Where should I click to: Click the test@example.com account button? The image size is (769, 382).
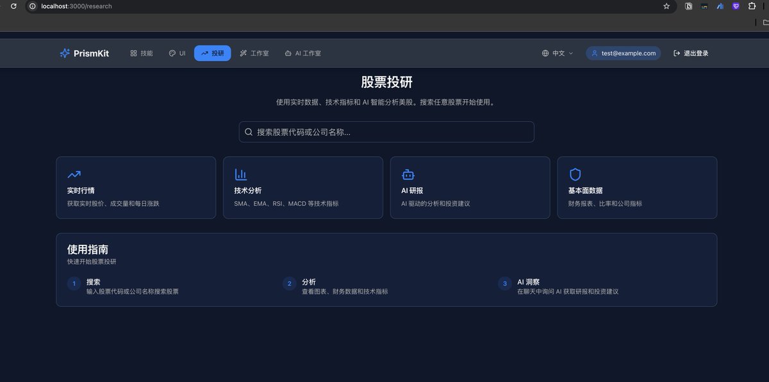(x=624, y=53)
